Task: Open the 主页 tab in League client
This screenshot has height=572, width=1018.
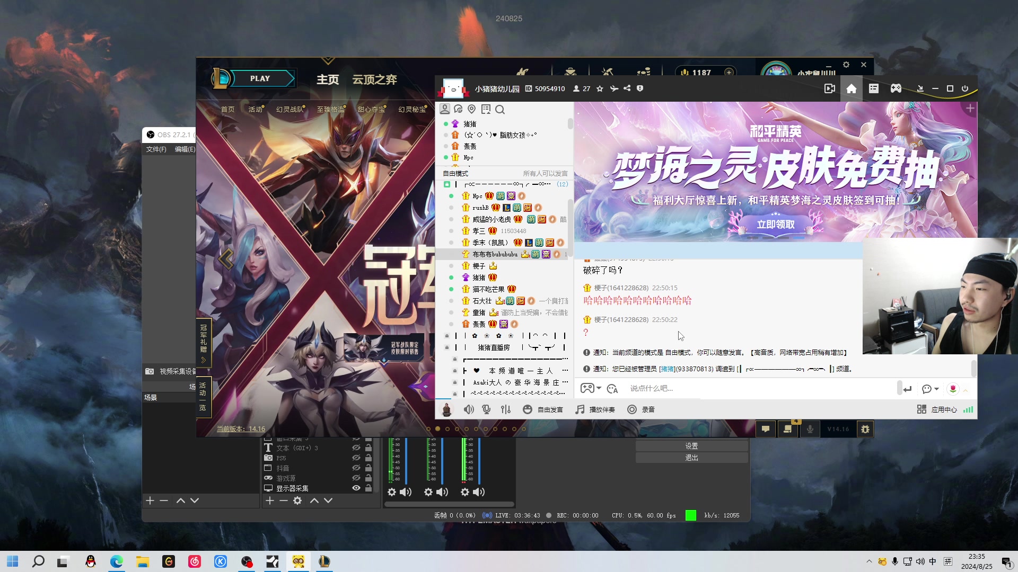Action: [328, 79]
